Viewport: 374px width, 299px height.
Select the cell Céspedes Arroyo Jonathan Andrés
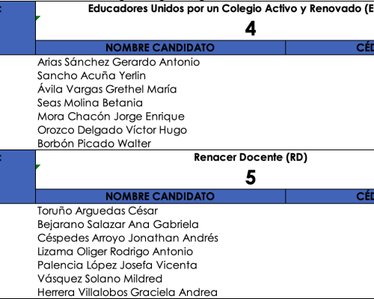click(x=161, y=238)
